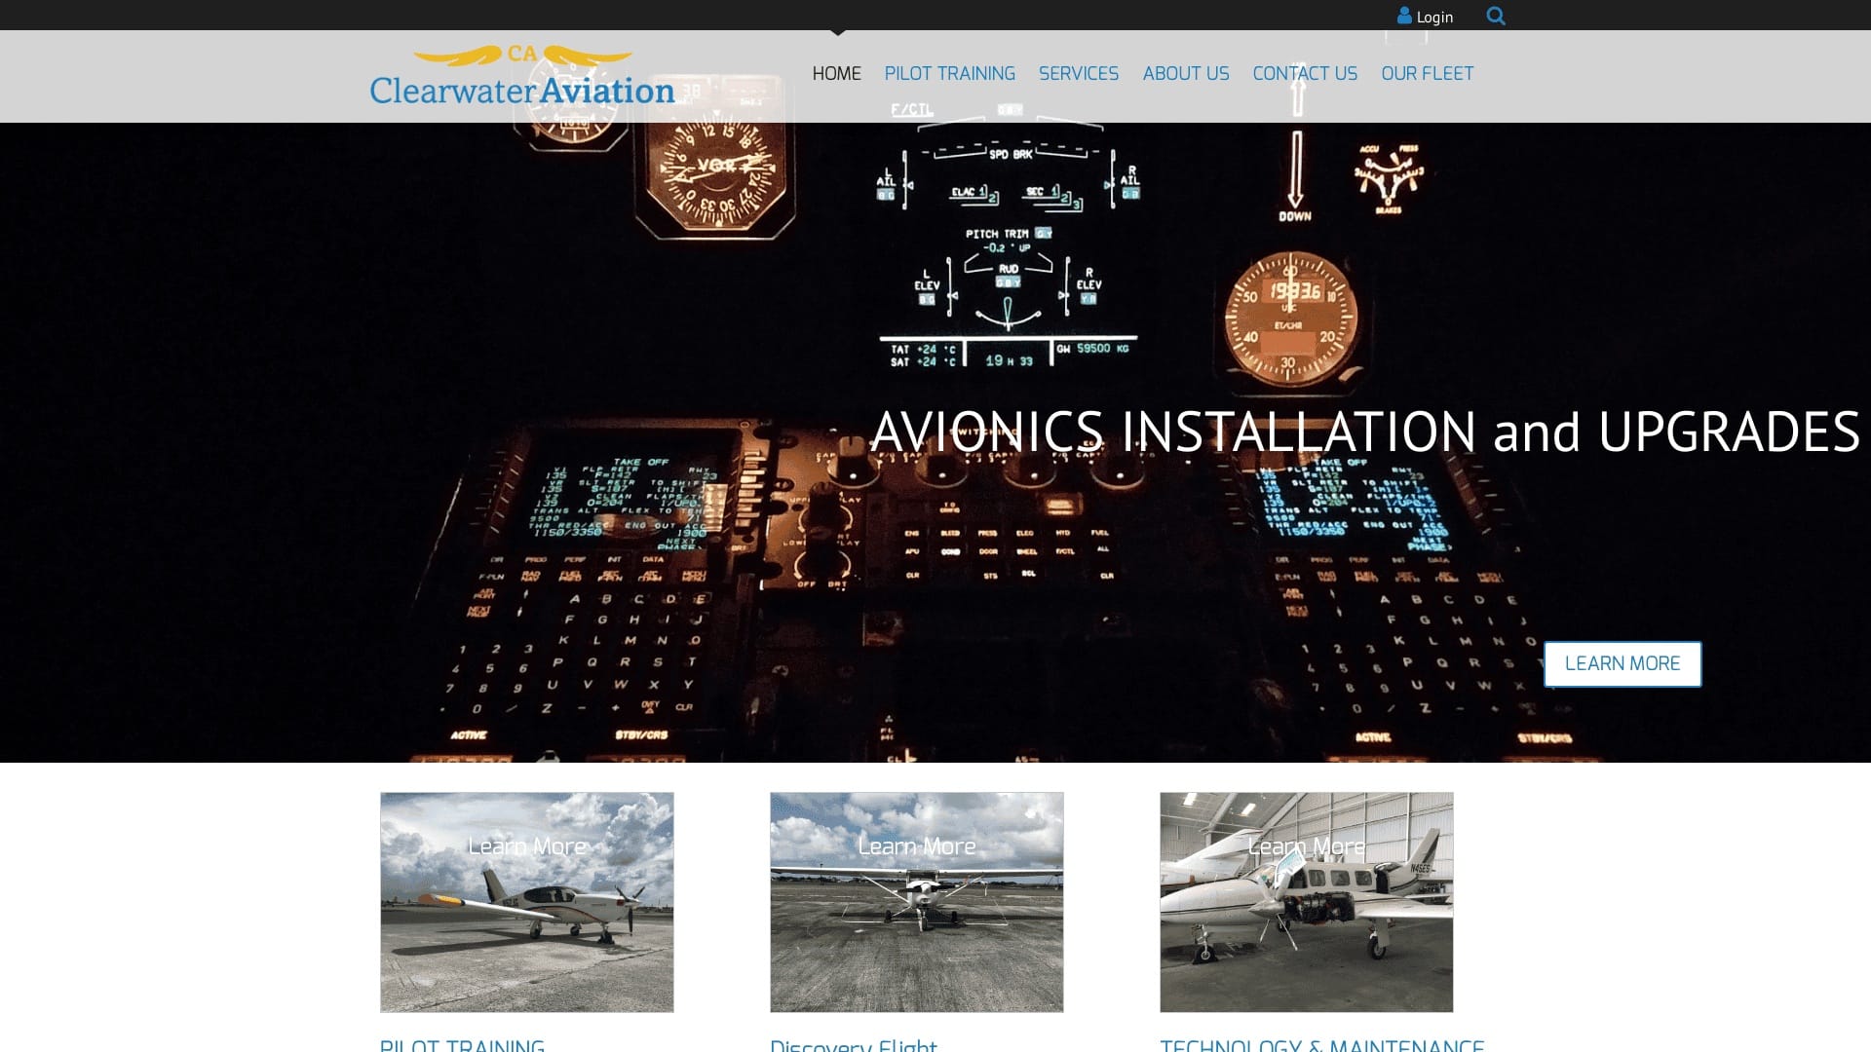Click Learn More on the Discovery Flight image

[x=916, y=846]
